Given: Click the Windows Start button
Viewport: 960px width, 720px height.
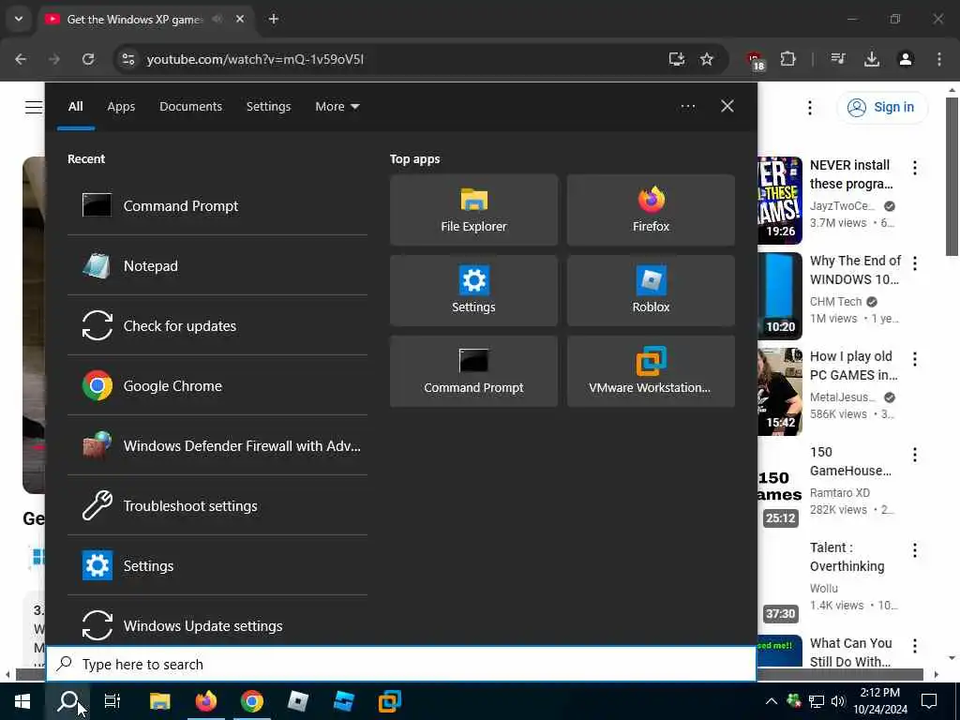Looking at the screenshot, I should point(22,701).
